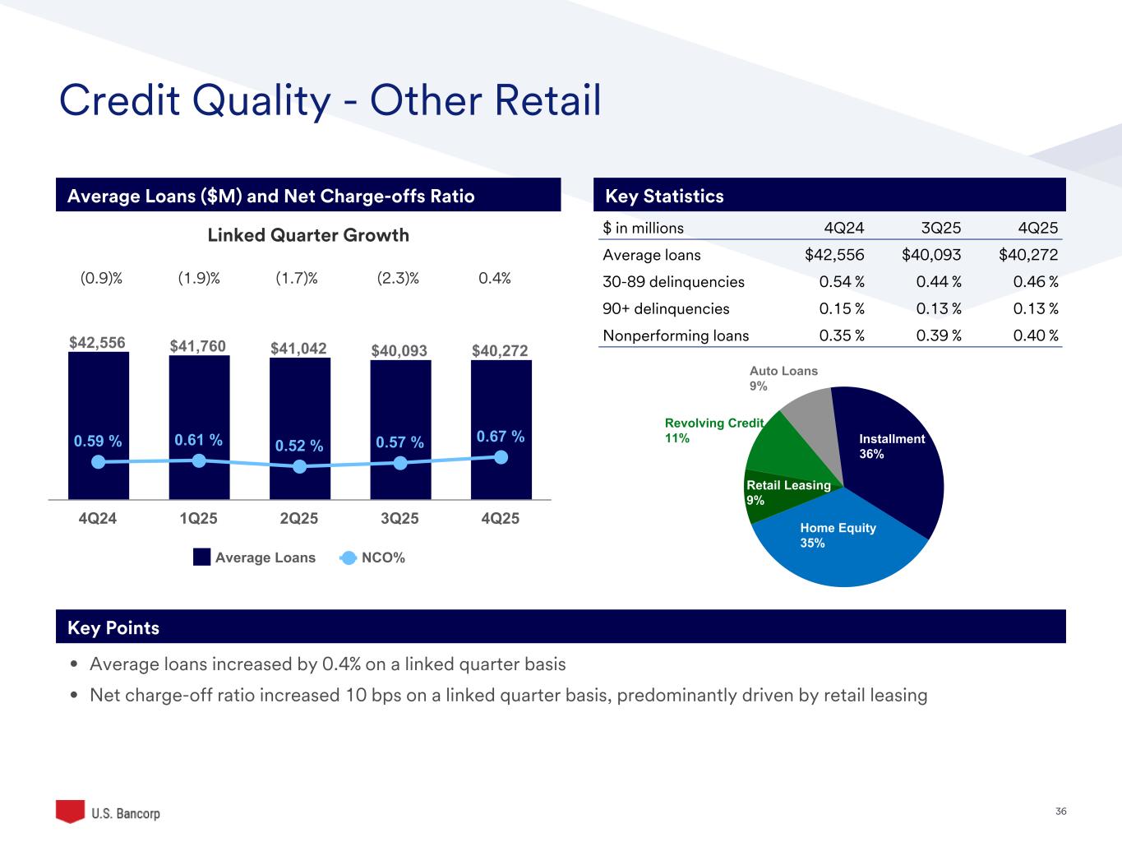Select the 4Q24 bar labeled $42,556
The image size is (1122, 842).
[99, 426]
